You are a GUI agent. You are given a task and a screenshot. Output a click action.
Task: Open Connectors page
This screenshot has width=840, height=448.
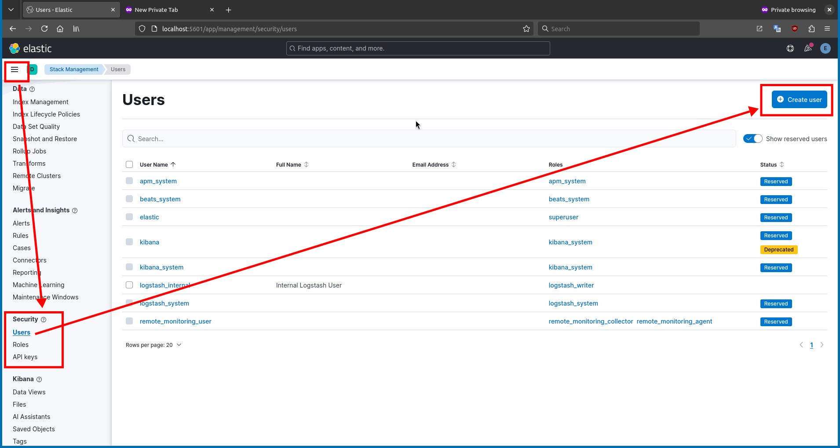(x=29, y=260)
